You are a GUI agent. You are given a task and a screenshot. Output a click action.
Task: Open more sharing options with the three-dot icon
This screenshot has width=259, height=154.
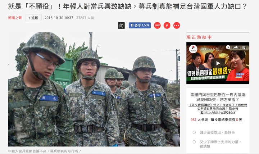[x=177, y=26]
